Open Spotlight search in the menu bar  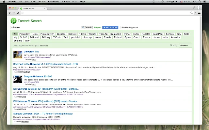click(x=200, y=2)
